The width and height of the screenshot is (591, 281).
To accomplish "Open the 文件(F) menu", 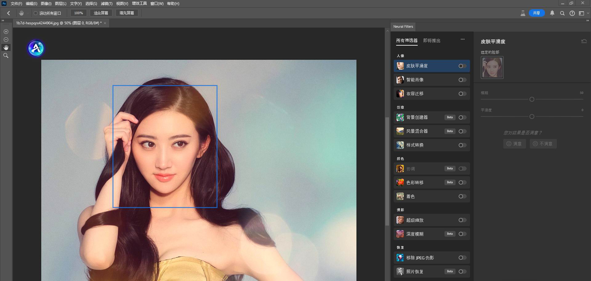I will click(16, 3).
